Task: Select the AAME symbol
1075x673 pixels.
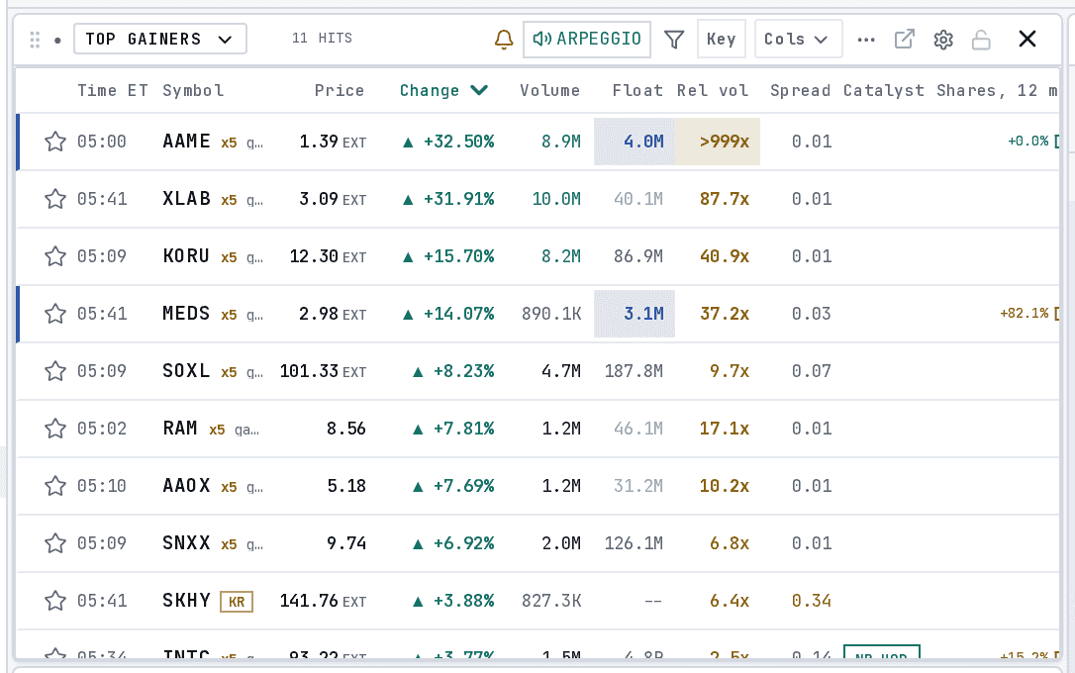Action: 186,142
